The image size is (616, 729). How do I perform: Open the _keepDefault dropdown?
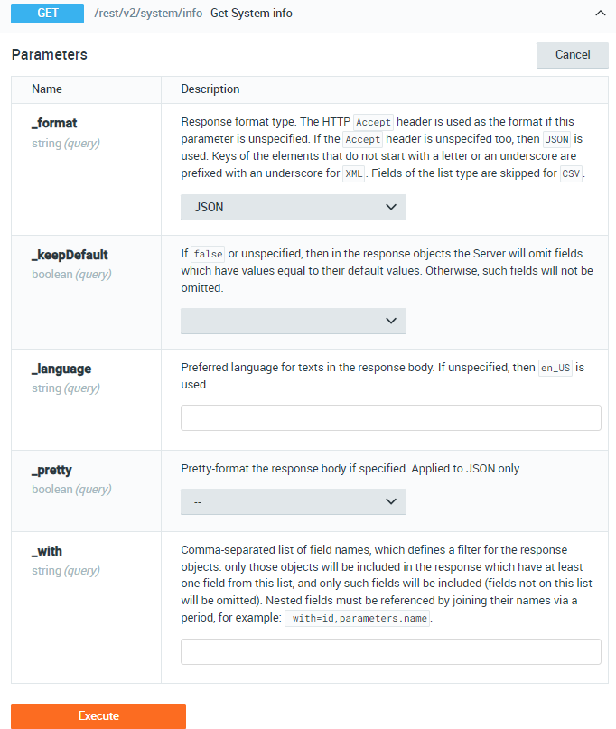coord(293,321)
